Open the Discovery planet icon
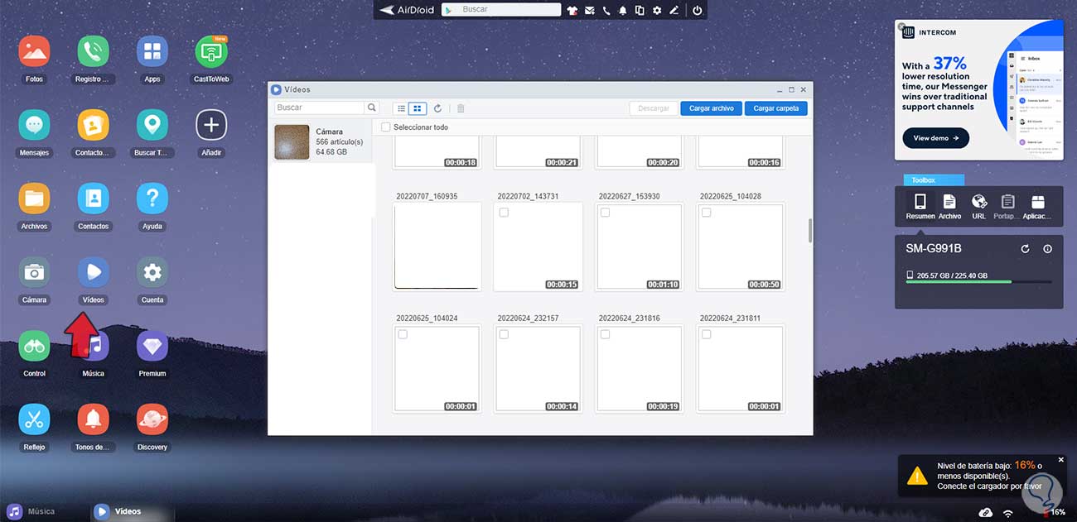The width and height of the screenshot is (1077, 522). (x=152, y=419)
